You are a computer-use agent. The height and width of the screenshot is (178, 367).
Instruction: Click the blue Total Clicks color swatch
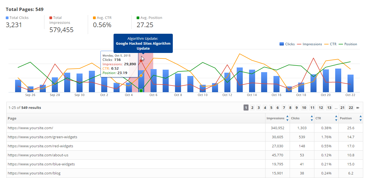point(7,18)
